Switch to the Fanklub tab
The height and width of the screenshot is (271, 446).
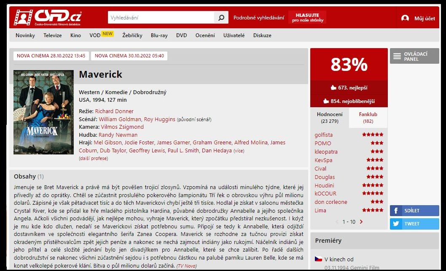368,117
